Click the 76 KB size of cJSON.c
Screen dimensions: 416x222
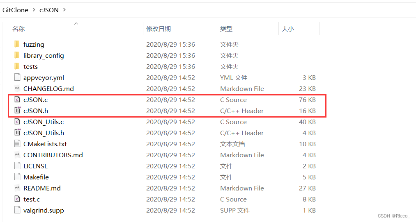pyautogui.click(x=307, y=100)
